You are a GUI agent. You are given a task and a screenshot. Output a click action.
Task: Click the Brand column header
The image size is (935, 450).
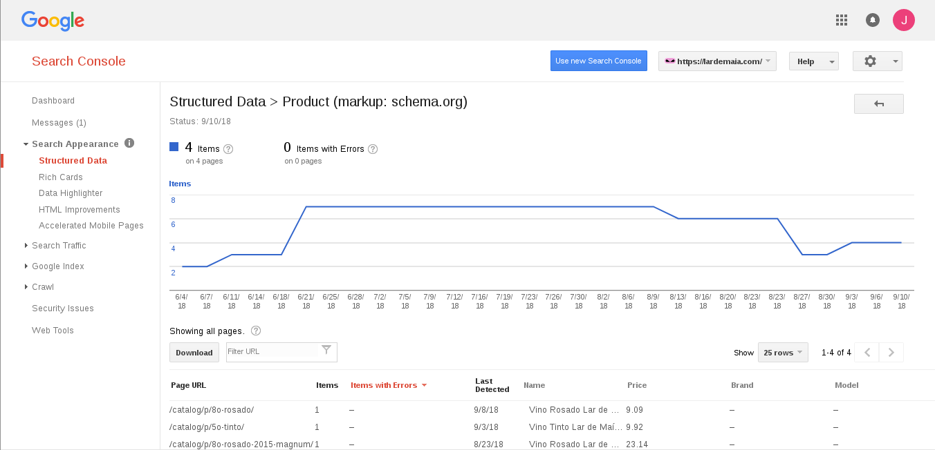pyautogui.click(x=742, y=385)
